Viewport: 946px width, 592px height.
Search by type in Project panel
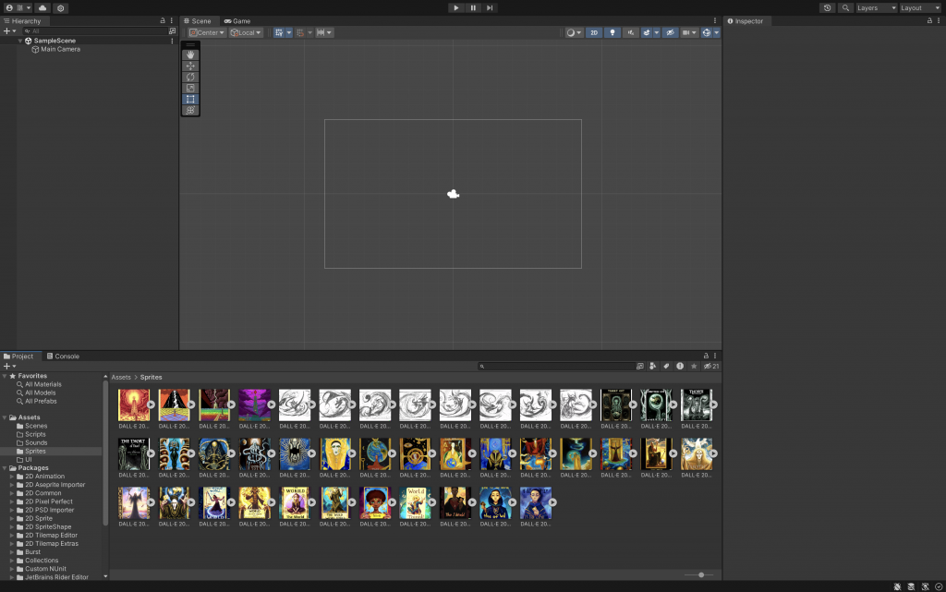(x=653, y=366)
